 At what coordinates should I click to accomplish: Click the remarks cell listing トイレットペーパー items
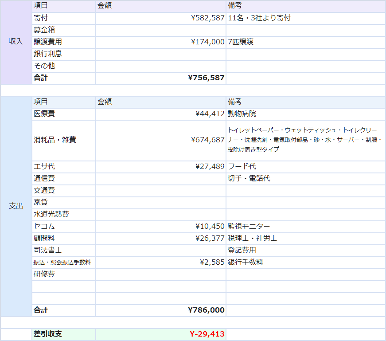[x=305, y=140]
